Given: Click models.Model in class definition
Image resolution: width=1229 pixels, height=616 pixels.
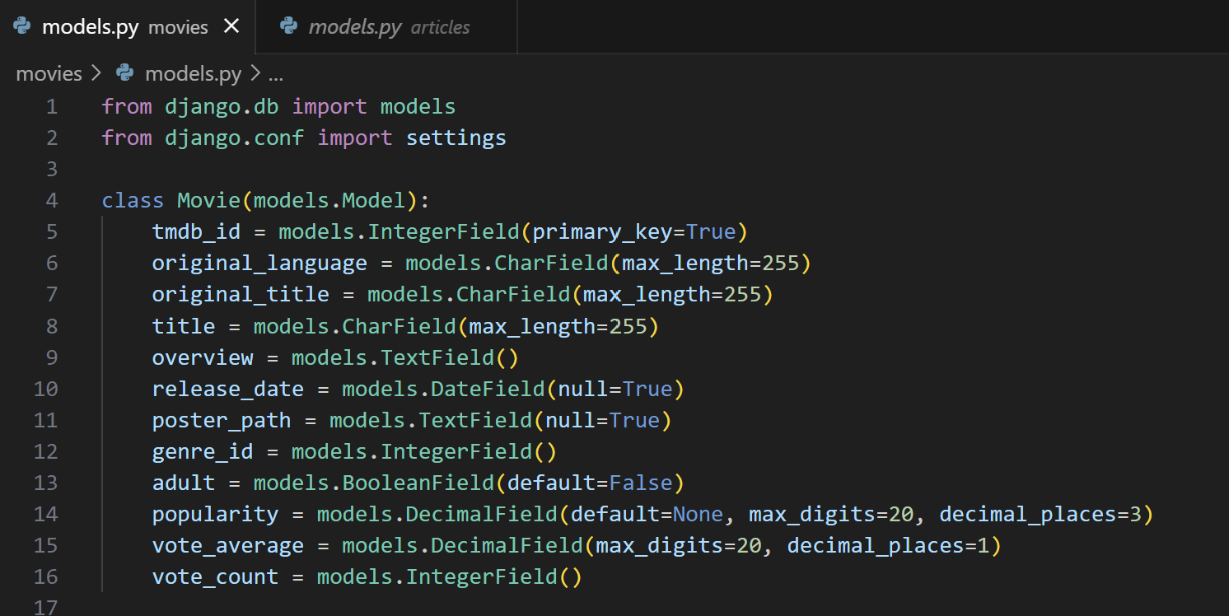Looking at the screenshot, I should click(x=329, y=200).
